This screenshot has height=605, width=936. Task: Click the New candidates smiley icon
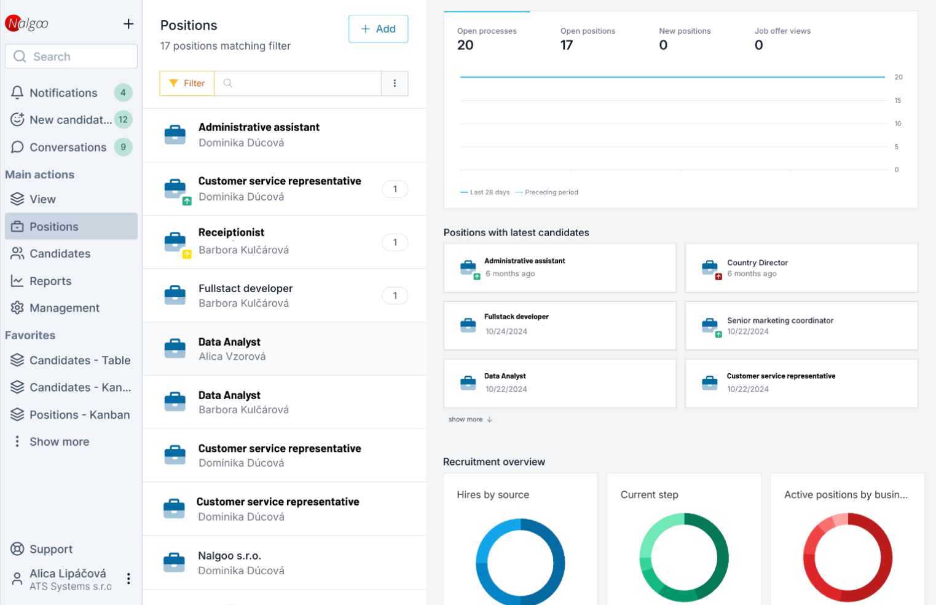(17, 120)
